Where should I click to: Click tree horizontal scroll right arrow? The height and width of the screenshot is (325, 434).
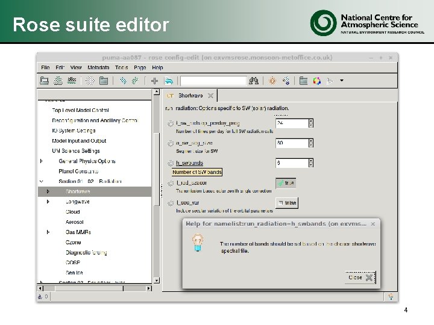(149, 288)
